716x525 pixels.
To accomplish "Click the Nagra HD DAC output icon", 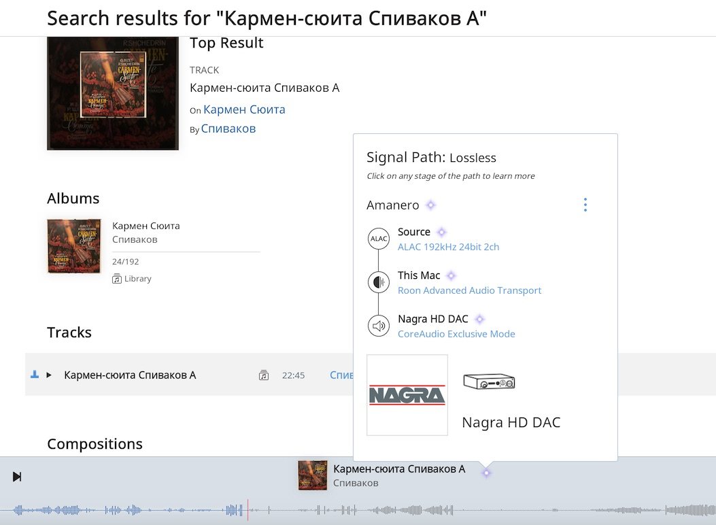I will pyautogui.click(x=379, y=325).
